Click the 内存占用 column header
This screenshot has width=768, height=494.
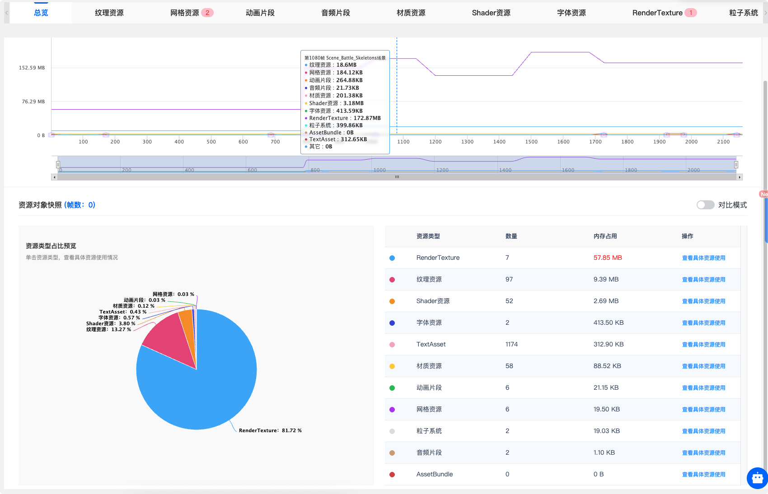[x=605, y=236]
